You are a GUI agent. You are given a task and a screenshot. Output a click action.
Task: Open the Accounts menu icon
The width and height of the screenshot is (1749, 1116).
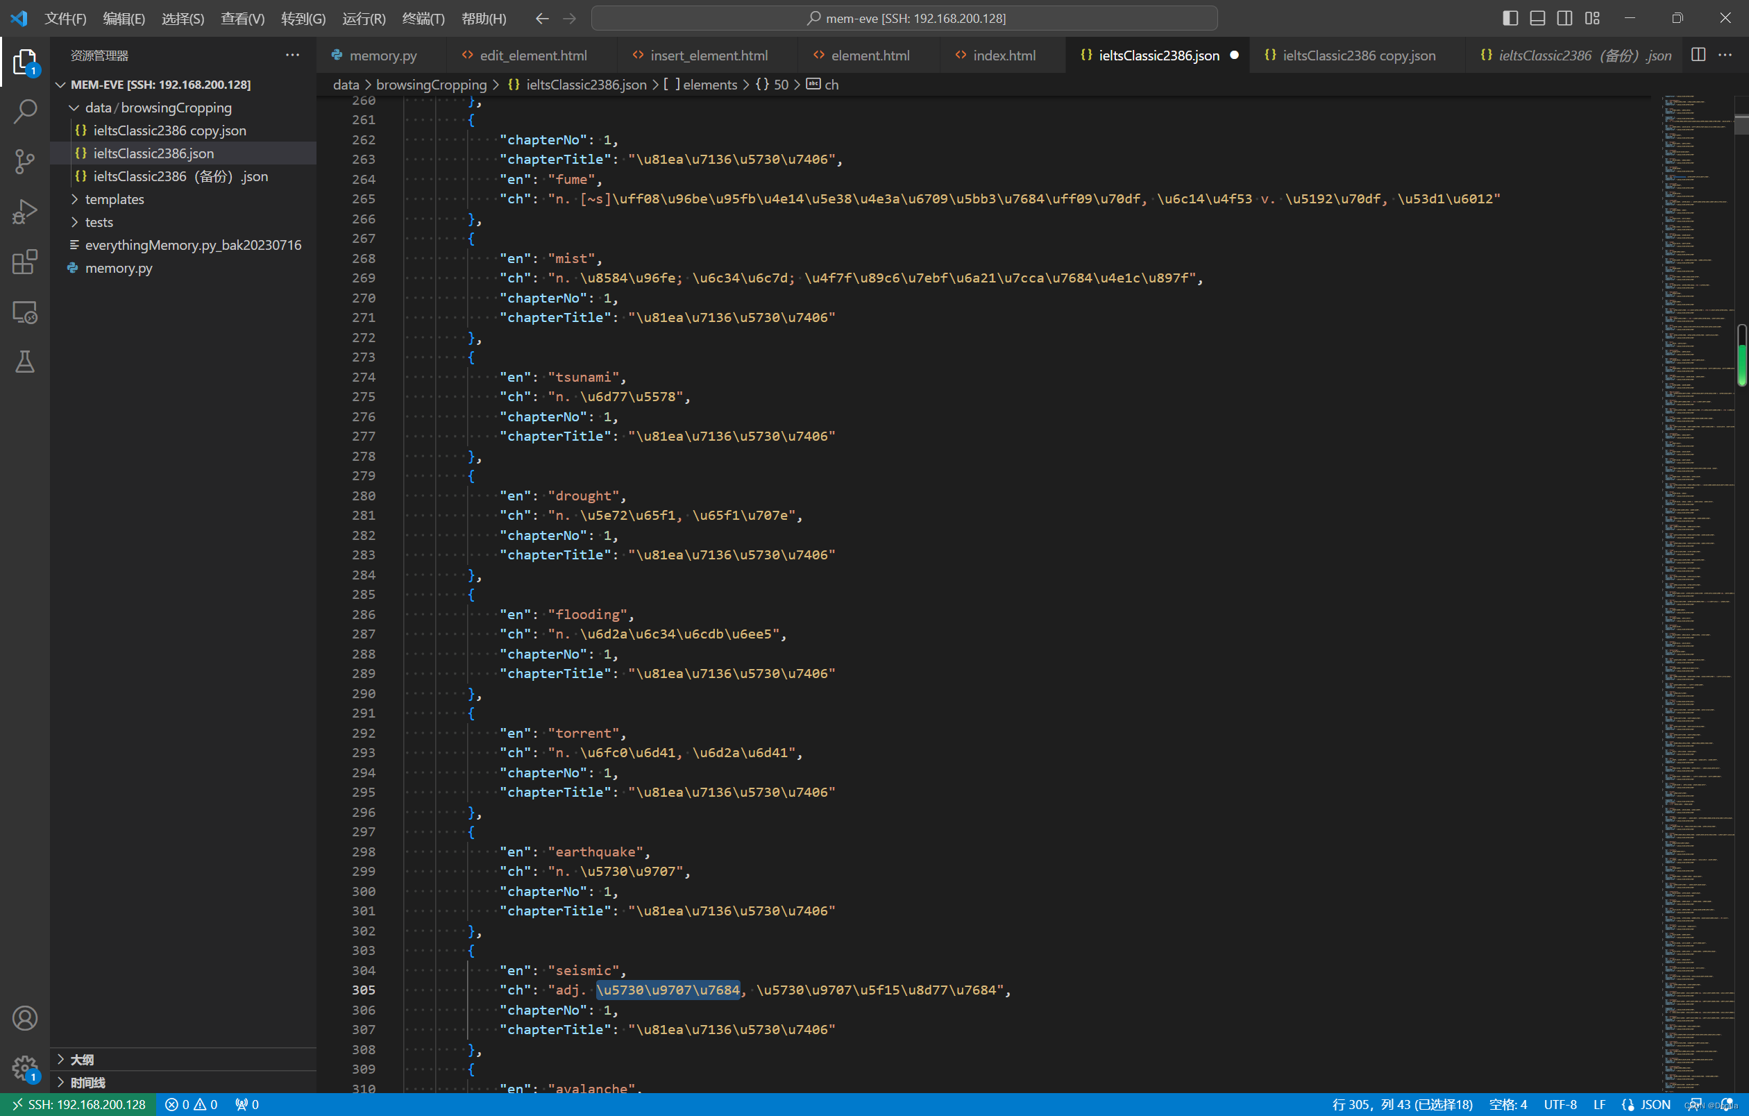coord(25,1018)
